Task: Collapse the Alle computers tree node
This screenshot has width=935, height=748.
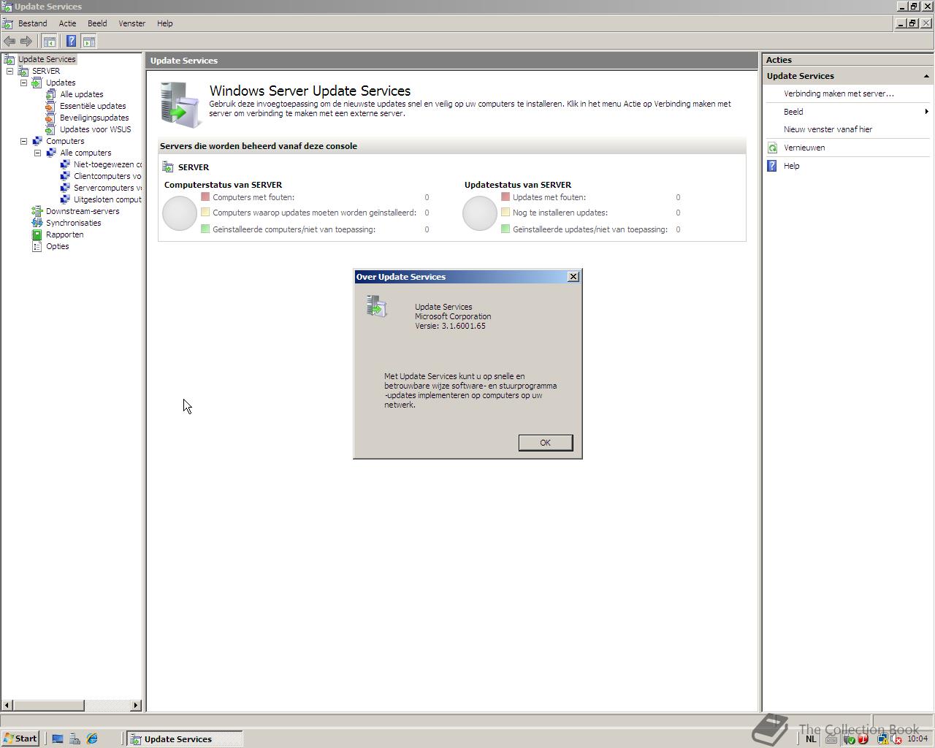Action: click(37, 153)
